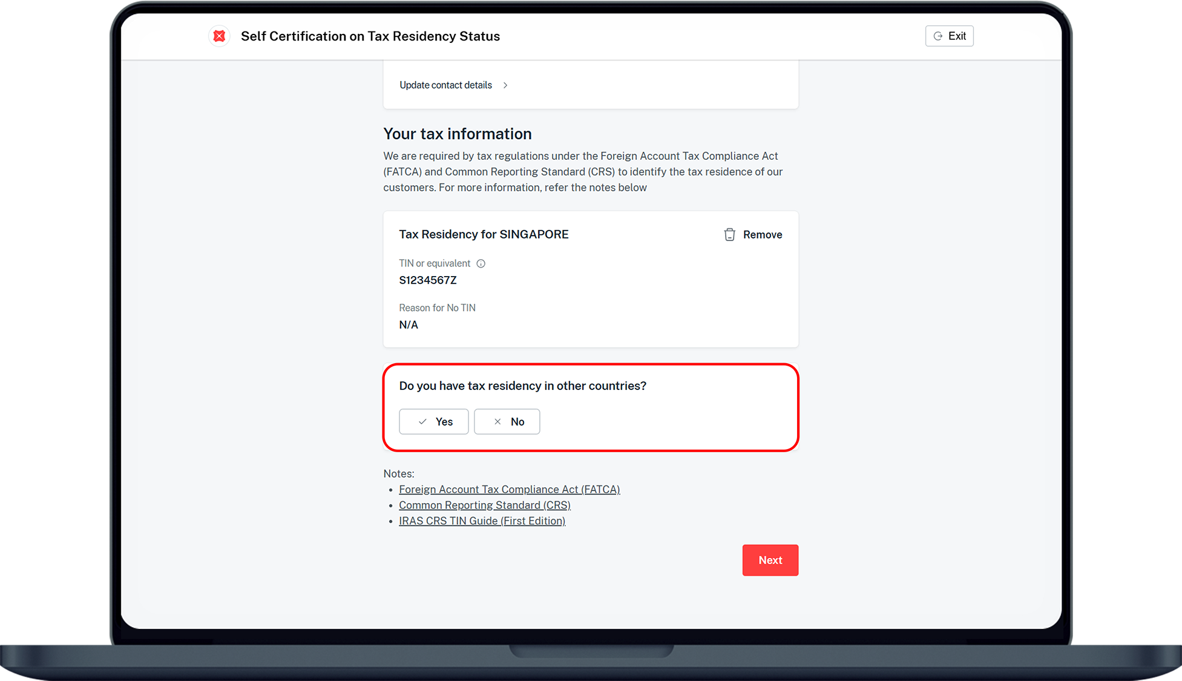The width and height of the screenshot is (1182, 681).
Task: Click the trash bin icon for Singapore residency
Action: tap(729, 235)
